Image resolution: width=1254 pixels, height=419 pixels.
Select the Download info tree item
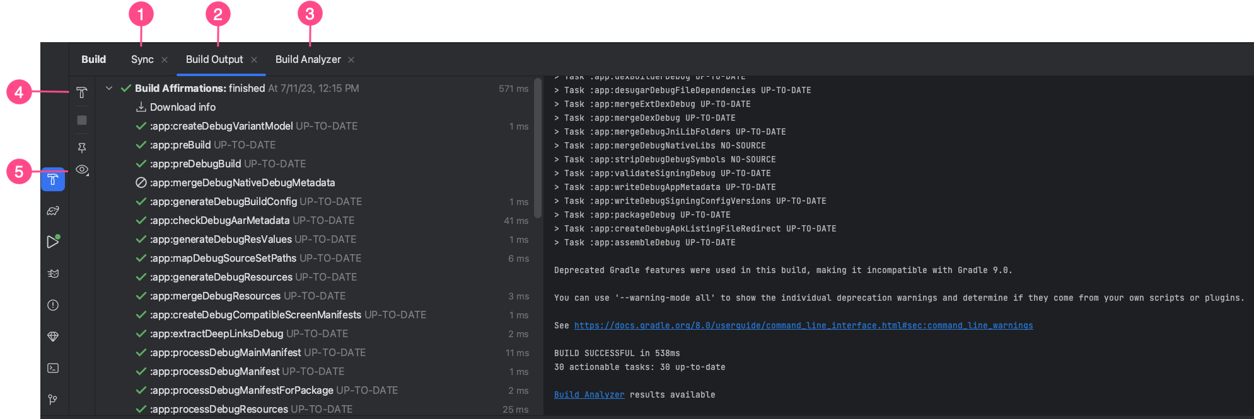click(x=182, y=107)
